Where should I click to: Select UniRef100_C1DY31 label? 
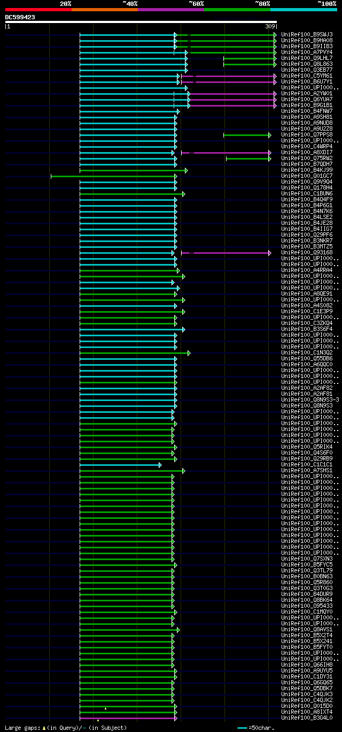[x=307, y=676]
